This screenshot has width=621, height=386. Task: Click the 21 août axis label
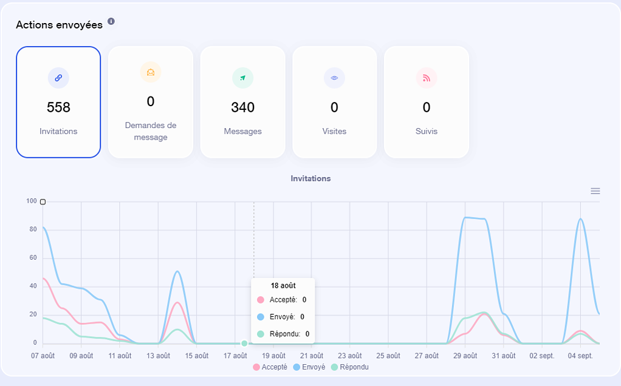[311, 356]
